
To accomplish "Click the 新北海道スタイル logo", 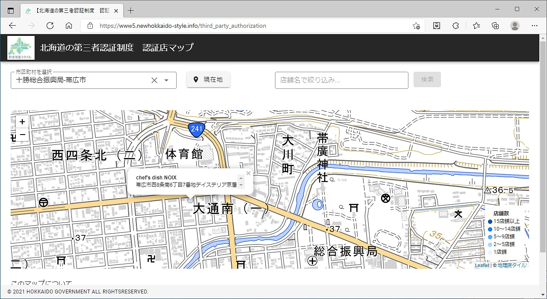I will coord(21,48).
